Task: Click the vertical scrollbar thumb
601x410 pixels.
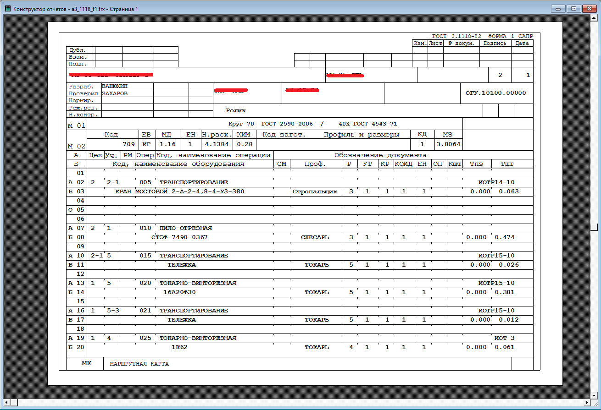Action: click(594, 227)
